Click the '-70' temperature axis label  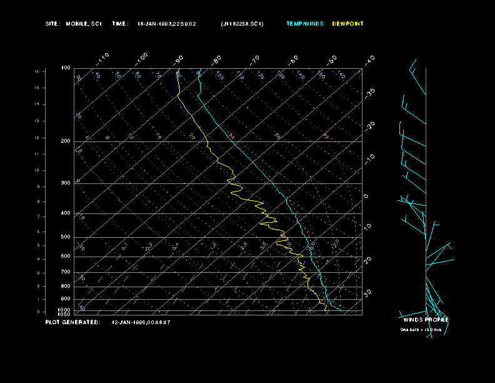pos(254,61)
